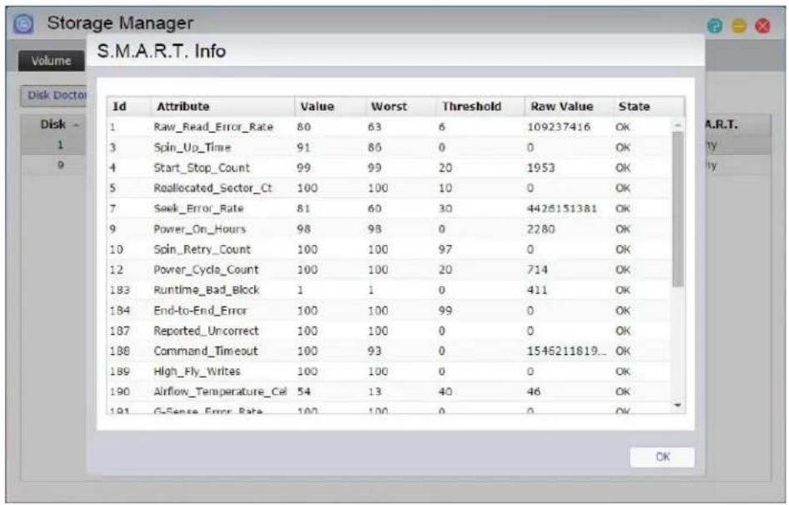The image size is (789, 505).
Task: Click worst value 13 of Airflow_Temperature
Action: 374,392
